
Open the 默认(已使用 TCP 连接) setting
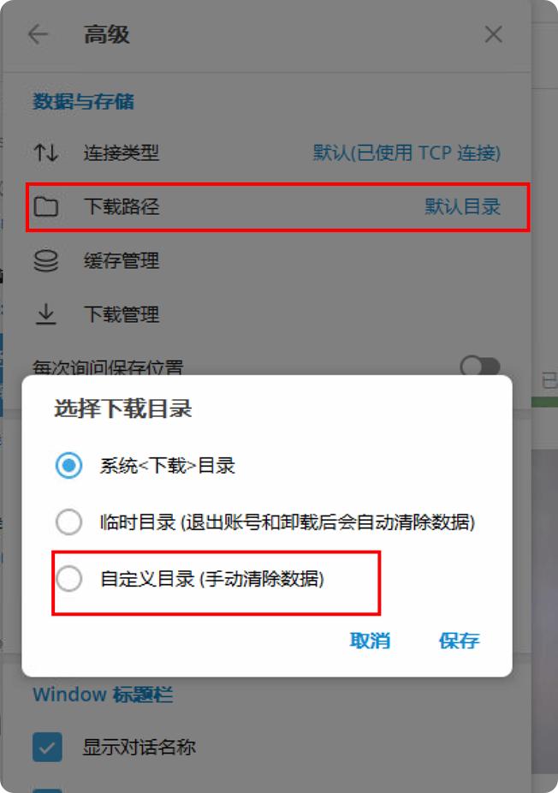pyautogui.click(x=407, y=152)
